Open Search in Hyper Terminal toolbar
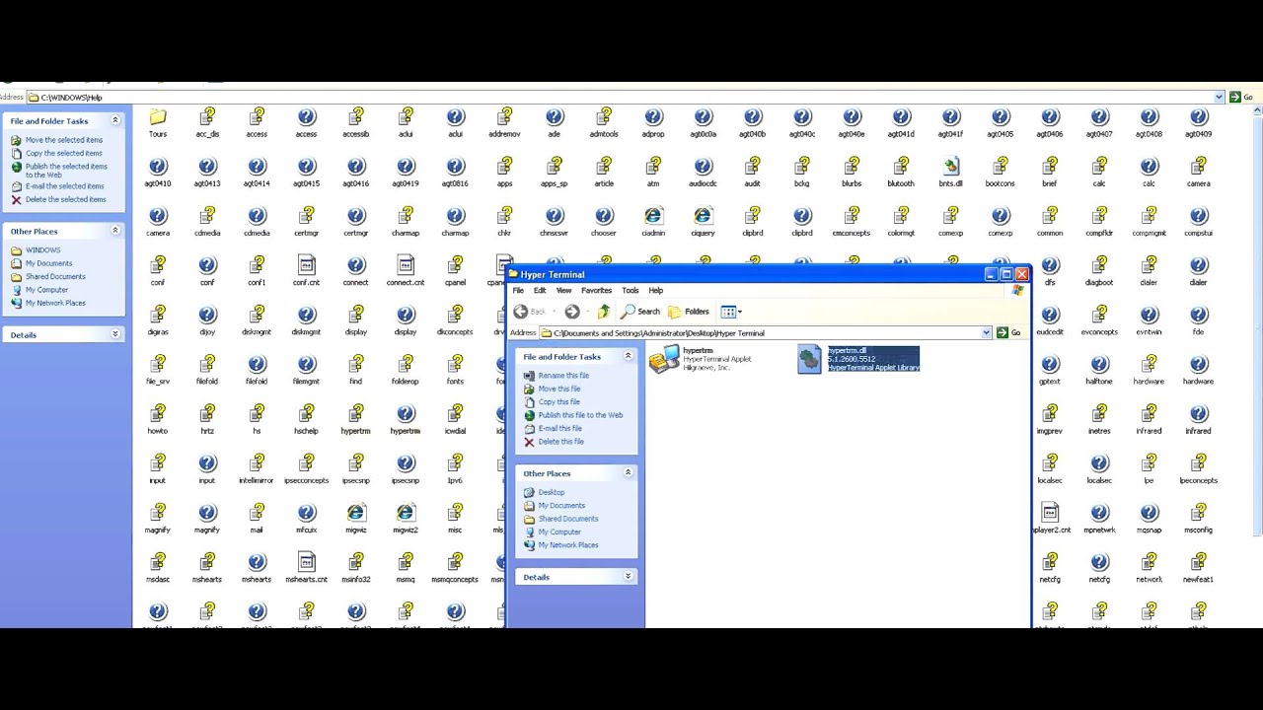This screenshot has width=1263, height=710. click(x=640, y=312)
